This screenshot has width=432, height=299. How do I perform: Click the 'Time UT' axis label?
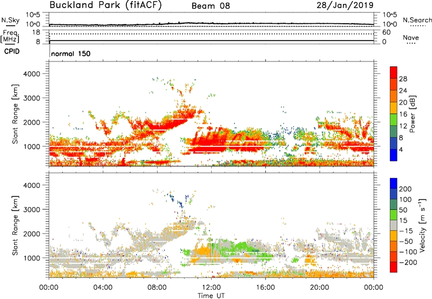tap(211, 296)
